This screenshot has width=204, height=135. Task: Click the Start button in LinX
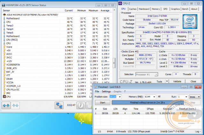pos(103,103)
